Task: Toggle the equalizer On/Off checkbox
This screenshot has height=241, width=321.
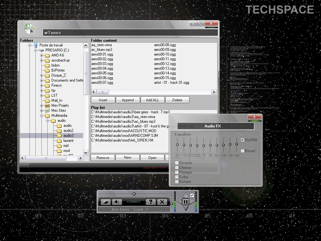Action: [x=242, y=140]
